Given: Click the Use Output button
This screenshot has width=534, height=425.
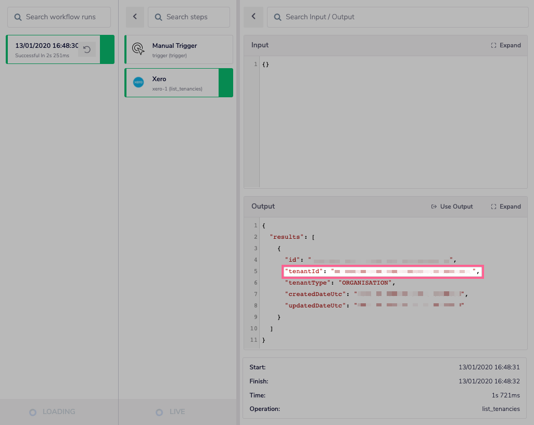Looking at the screenshot, I should click(x=452, y=206).
